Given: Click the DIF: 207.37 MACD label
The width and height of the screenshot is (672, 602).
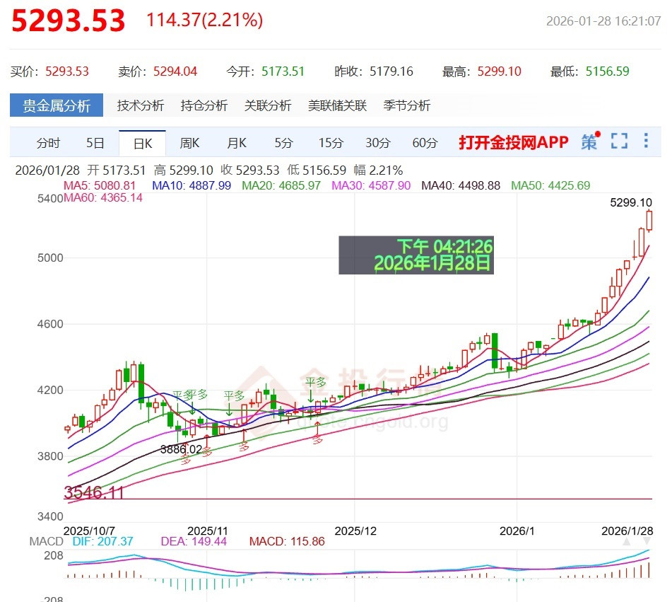Looking at the screenshot, I should pos(103,541).
